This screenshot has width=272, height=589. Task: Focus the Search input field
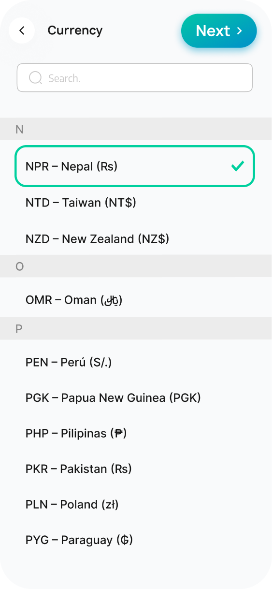(x=135, y=78)
